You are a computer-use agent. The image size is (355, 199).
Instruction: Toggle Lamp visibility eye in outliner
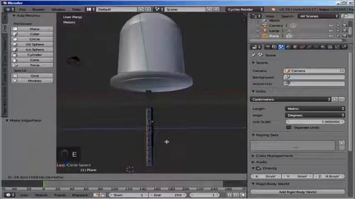coord(331,31)
